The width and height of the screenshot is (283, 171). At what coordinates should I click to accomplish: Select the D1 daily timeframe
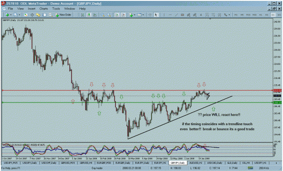[273, 15]
